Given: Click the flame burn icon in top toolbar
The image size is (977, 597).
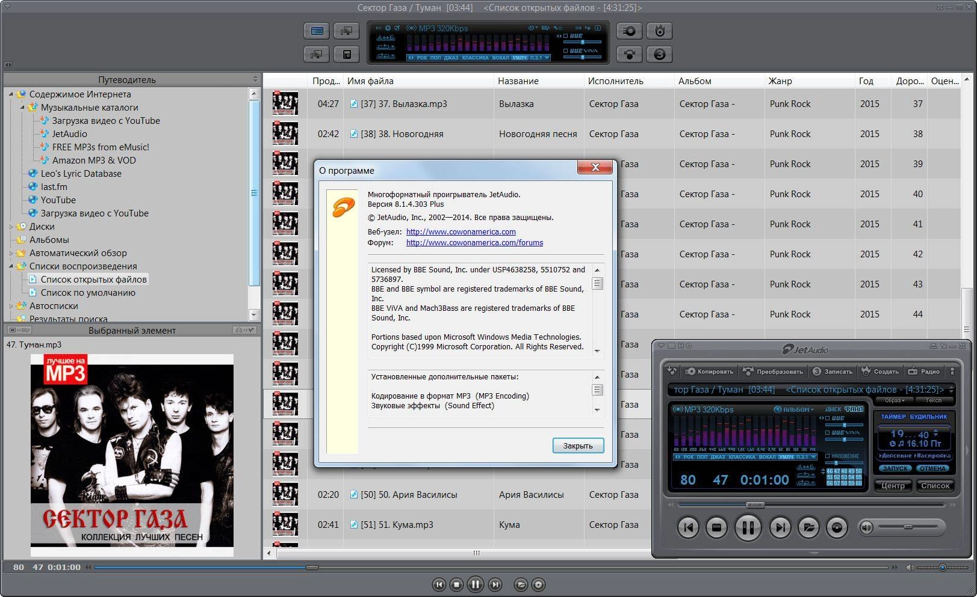Looking at the screenshot, I should pos(660,31).
